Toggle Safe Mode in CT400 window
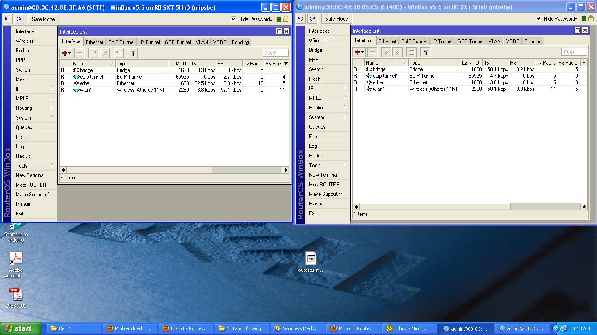597x335 pixels. tap(337, 19)
